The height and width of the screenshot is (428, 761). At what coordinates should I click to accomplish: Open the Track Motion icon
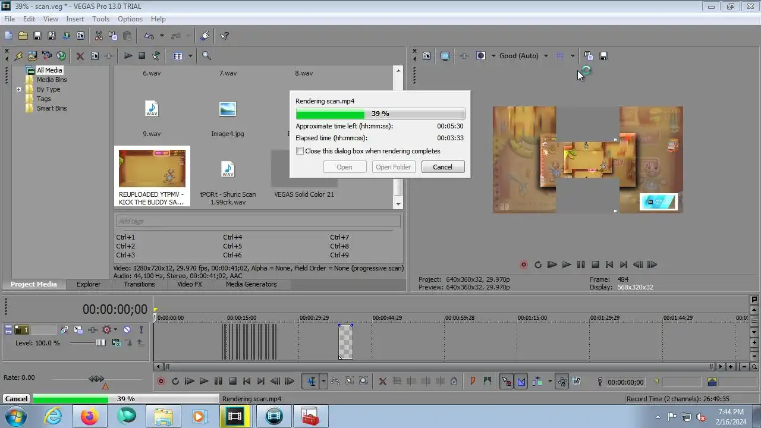(x=78, y=330)
